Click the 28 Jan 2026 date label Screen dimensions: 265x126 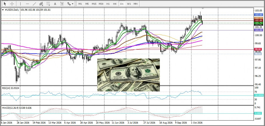(x=23, y=123)
